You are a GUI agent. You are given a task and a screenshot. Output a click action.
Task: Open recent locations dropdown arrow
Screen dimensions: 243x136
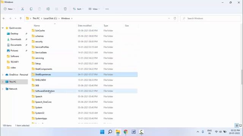tap(15, 19)
